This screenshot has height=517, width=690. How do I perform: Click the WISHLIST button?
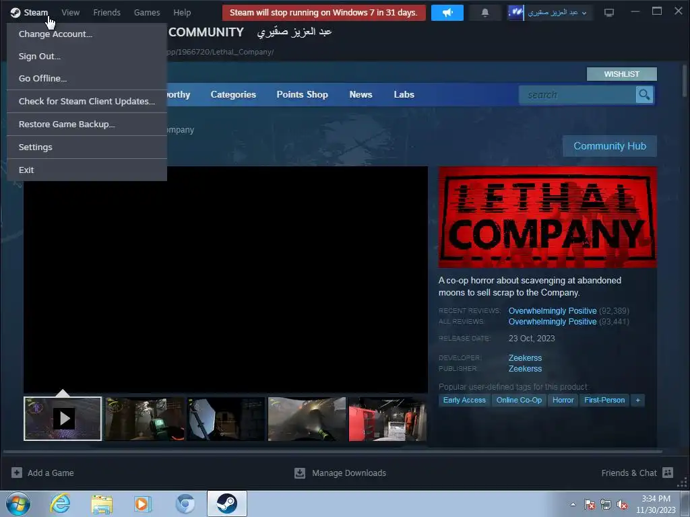(x=621, y=74)
